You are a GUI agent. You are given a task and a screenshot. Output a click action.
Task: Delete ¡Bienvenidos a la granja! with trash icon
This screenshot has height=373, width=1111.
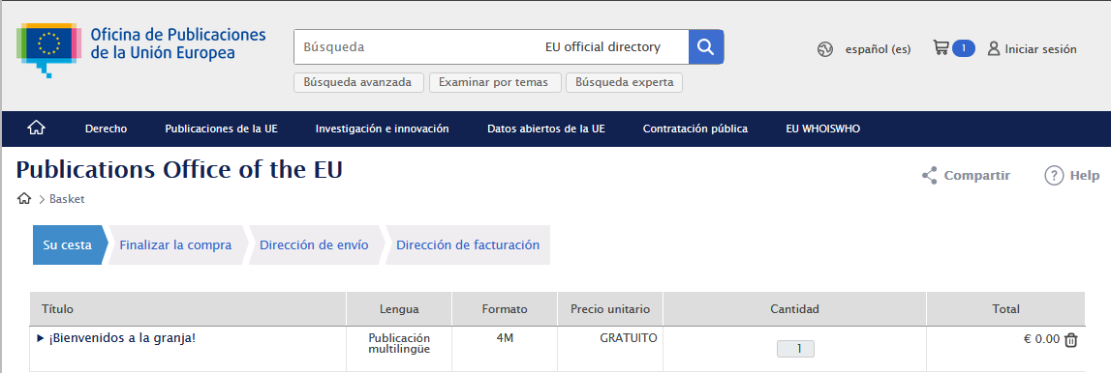[x=1071, y=340]
